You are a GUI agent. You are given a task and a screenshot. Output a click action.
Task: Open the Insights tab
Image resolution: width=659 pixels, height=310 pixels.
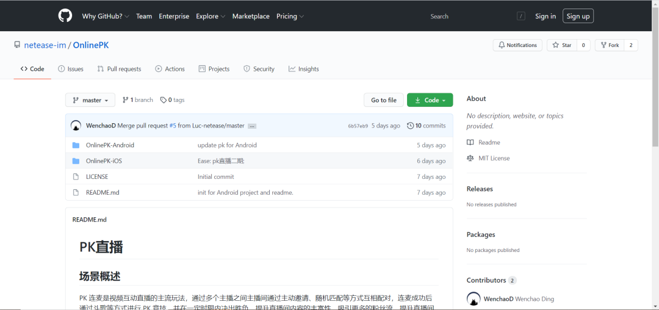pos(304,69)
